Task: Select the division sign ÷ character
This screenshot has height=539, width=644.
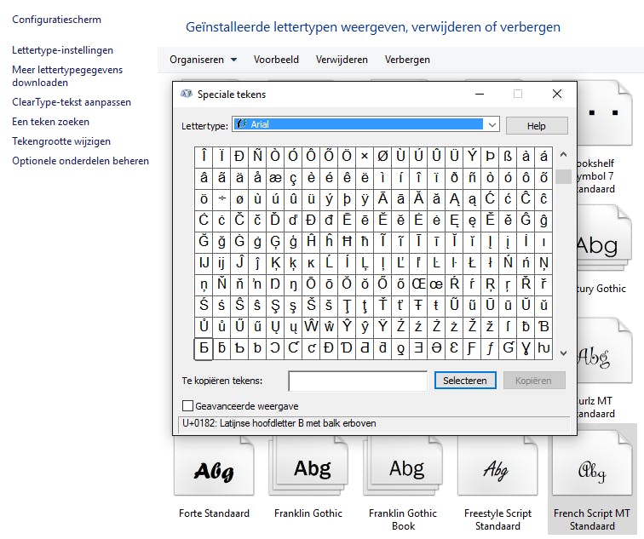Action: [x=221, y=199]
